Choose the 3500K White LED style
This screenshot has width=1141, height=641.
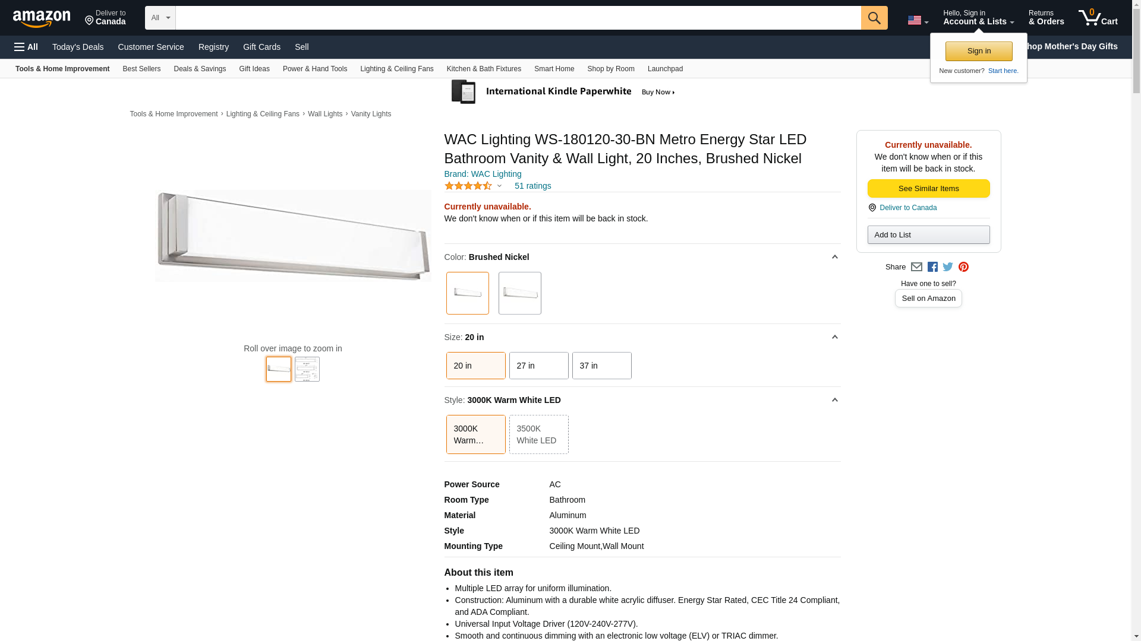[538, 434]
